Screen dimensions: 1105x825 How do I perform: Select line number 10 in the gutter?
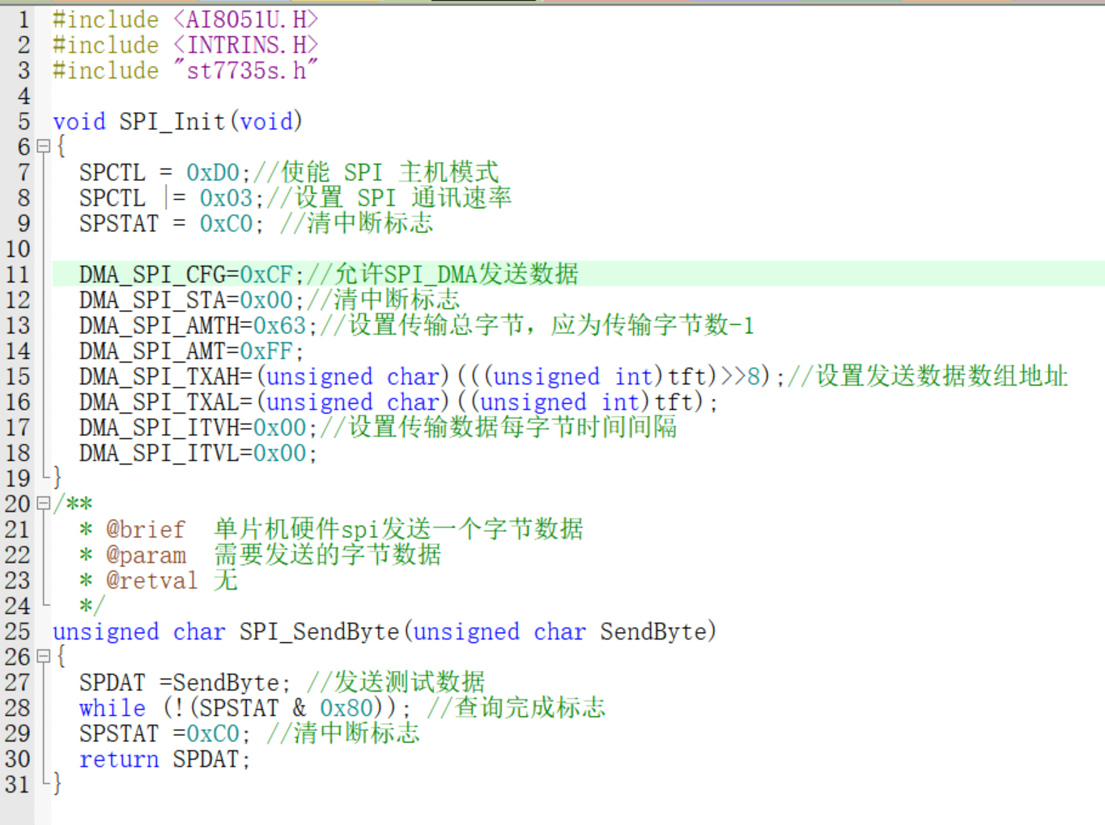click(18, 249)
